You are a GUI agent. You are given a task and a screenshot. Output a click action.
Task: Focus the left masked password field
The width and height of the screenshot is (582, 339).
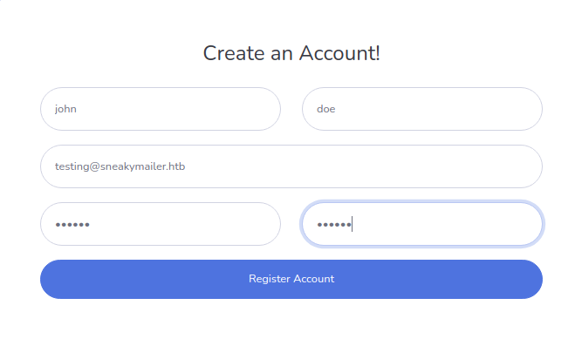pos(161,224)
